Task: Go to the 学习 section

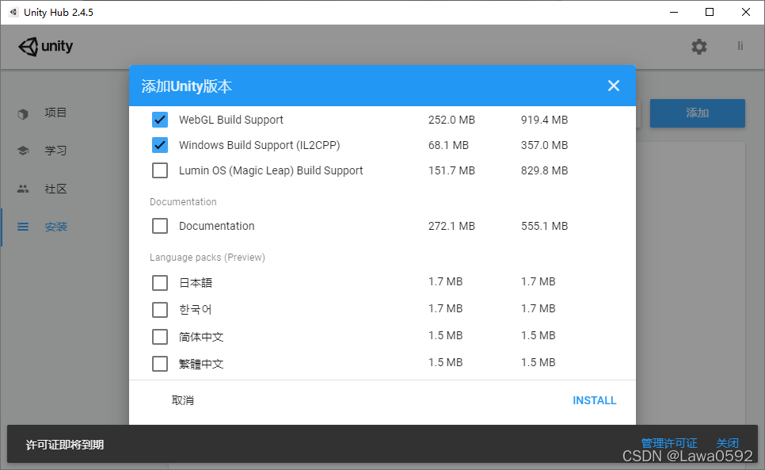Action: tap(55, 151)
